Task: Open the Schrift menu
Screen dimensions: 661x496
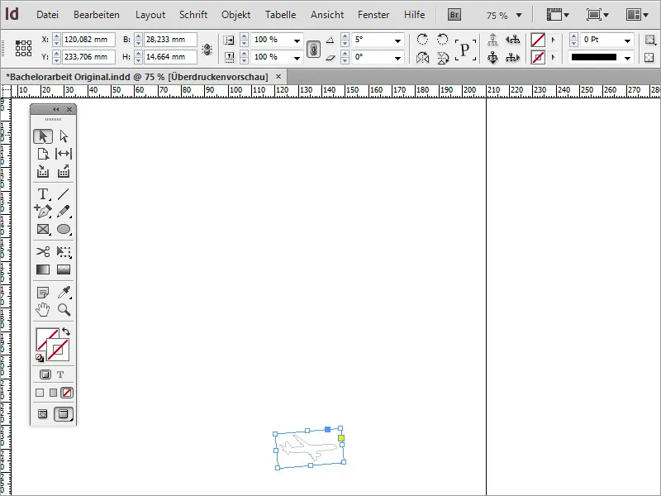Action: tap(193, 15)
